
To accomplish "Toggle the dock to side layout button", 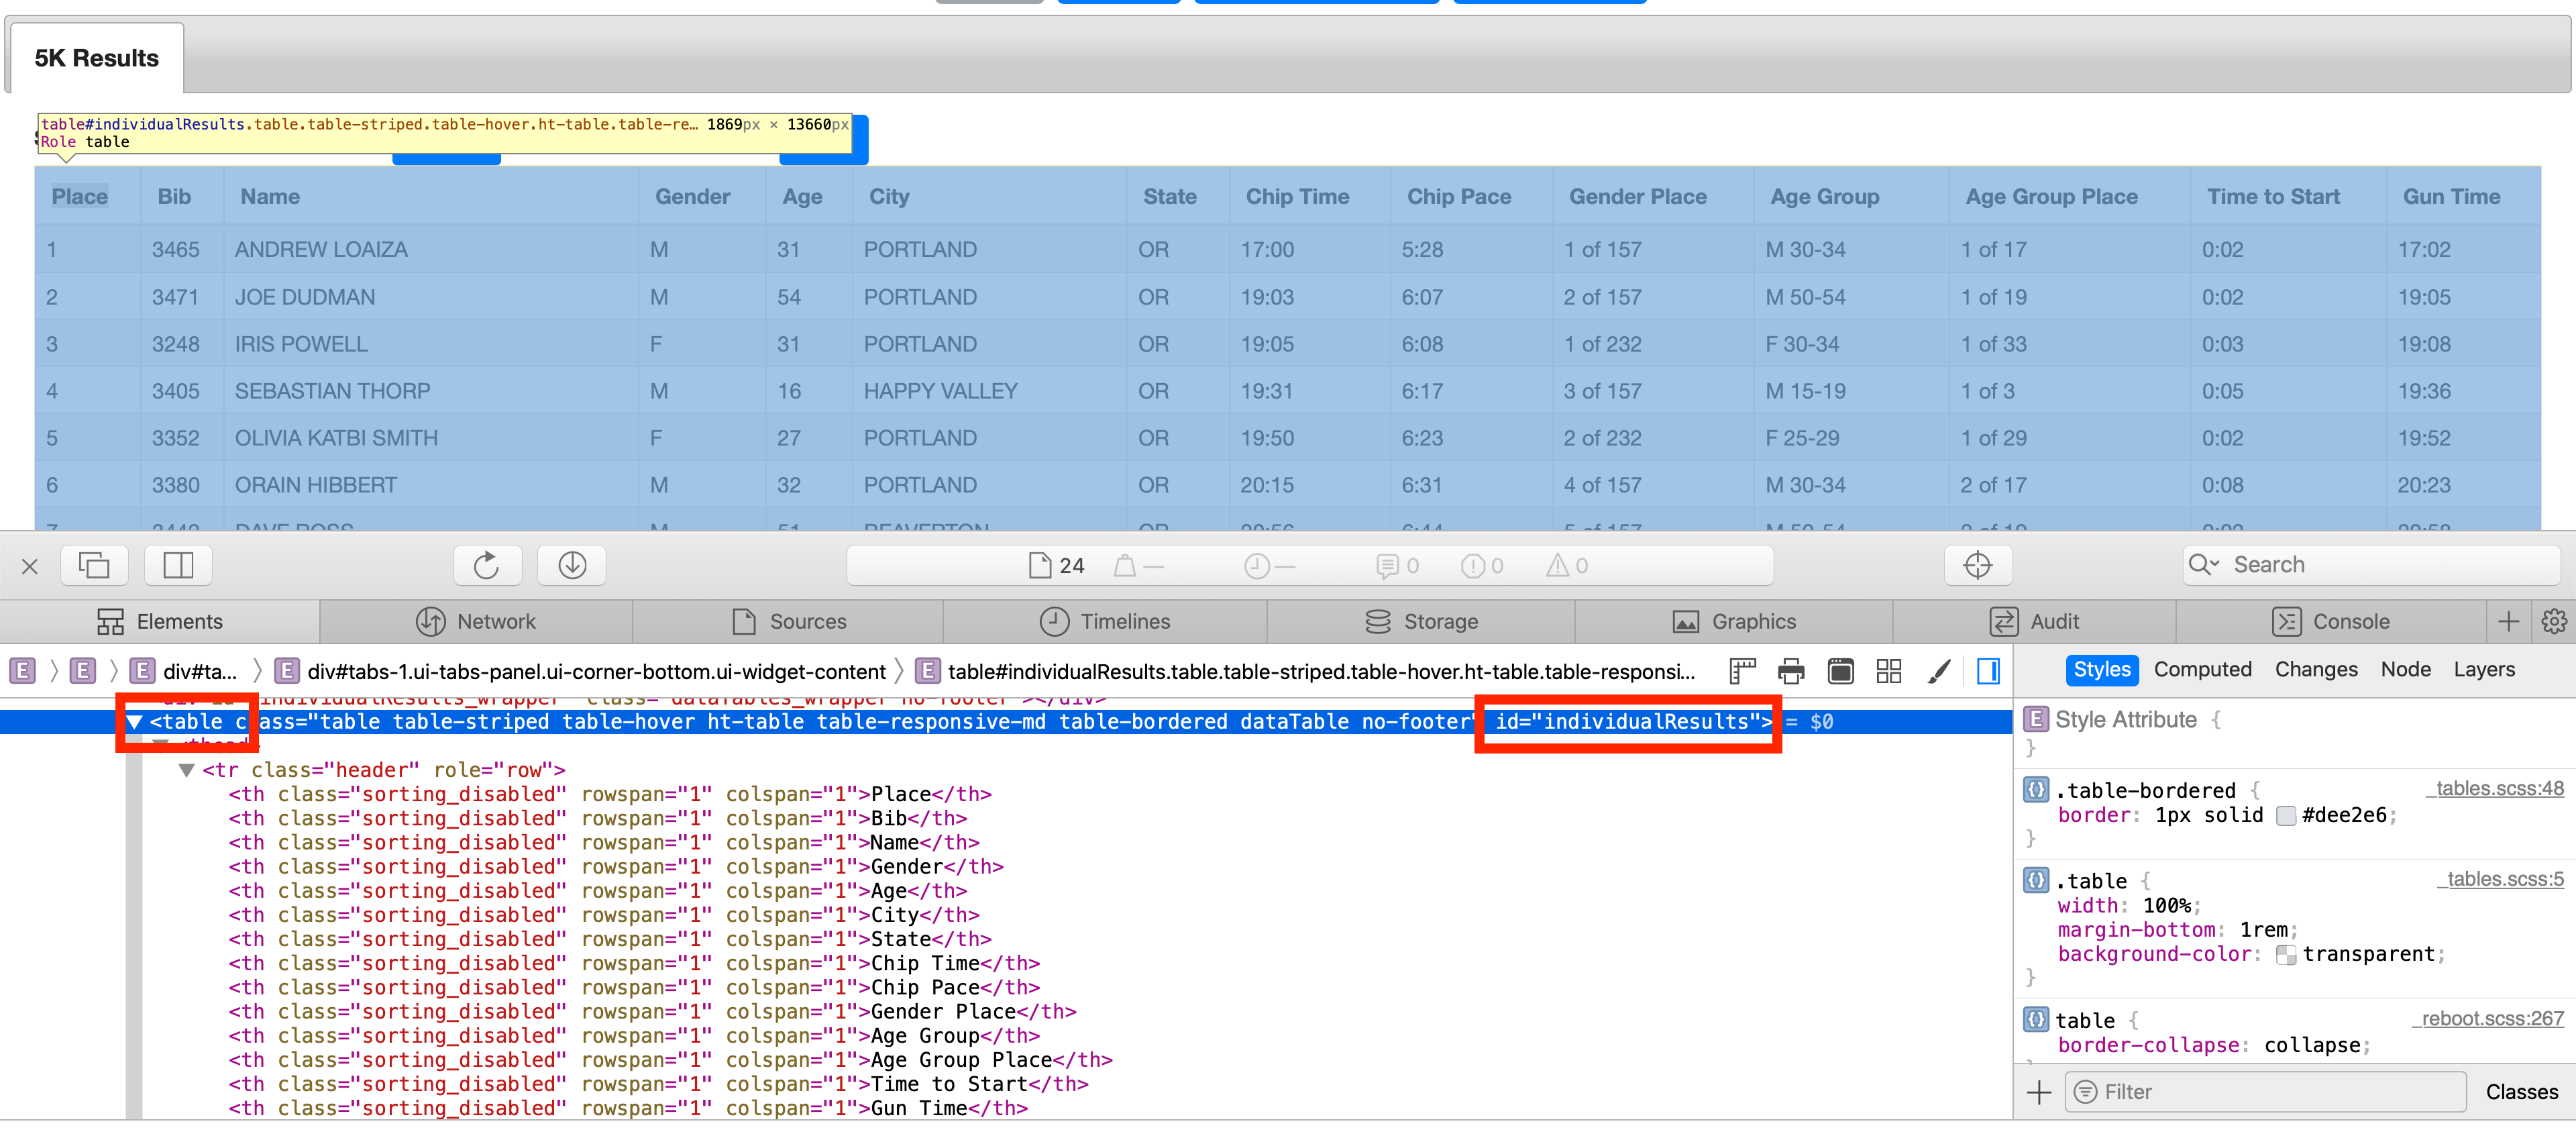I will (178, 565).
